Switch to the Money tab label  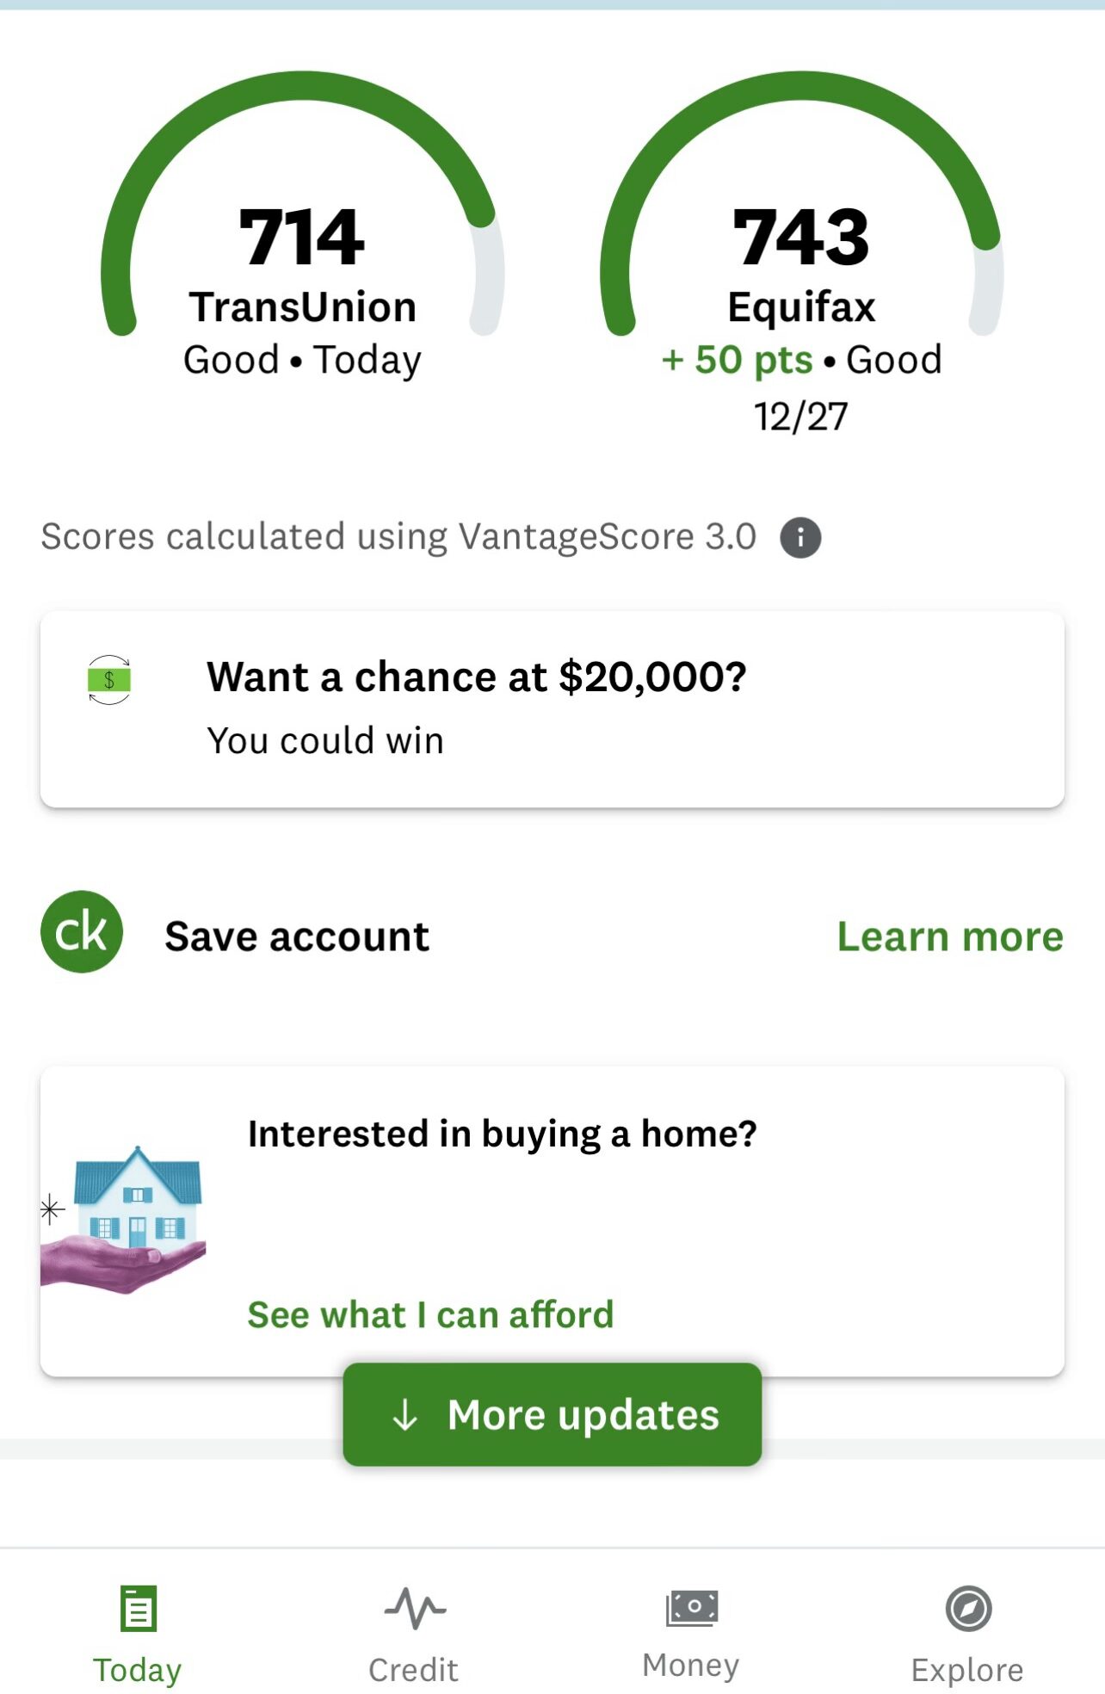tap(691, 1666)
